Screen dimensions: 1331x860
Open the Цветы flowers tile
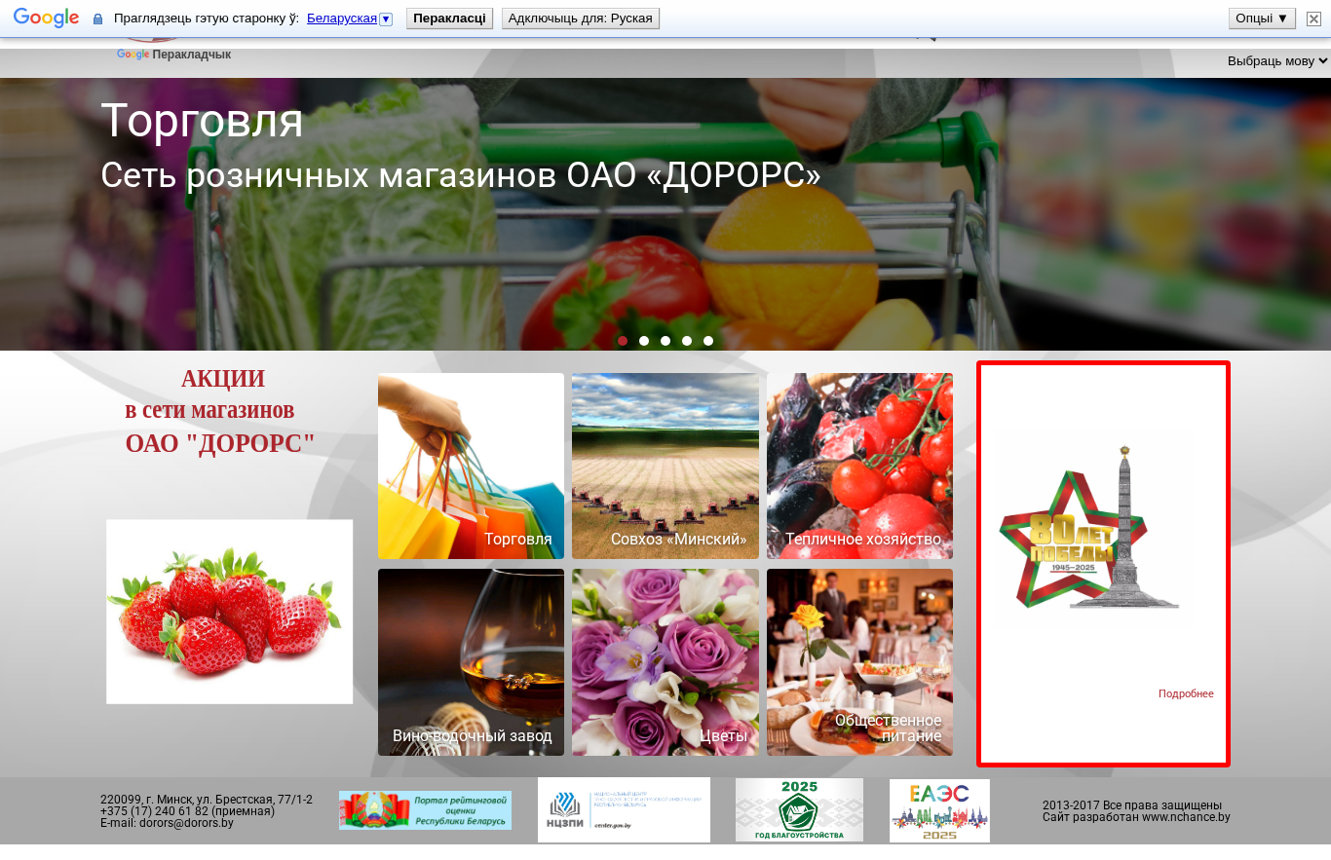click(665, 662)
